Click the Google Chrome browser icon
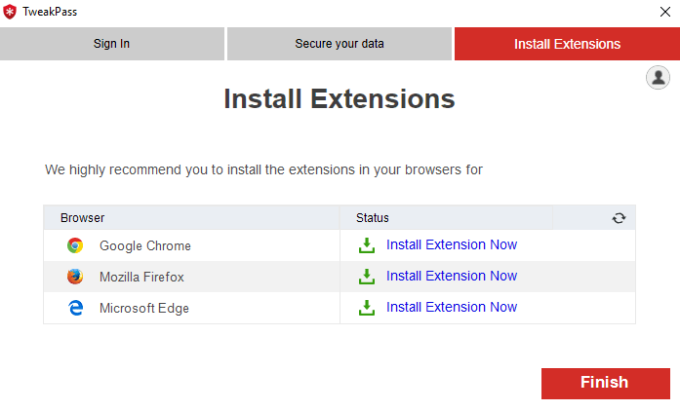The width and height of the screenshot is (680, 411). [75, 245]
